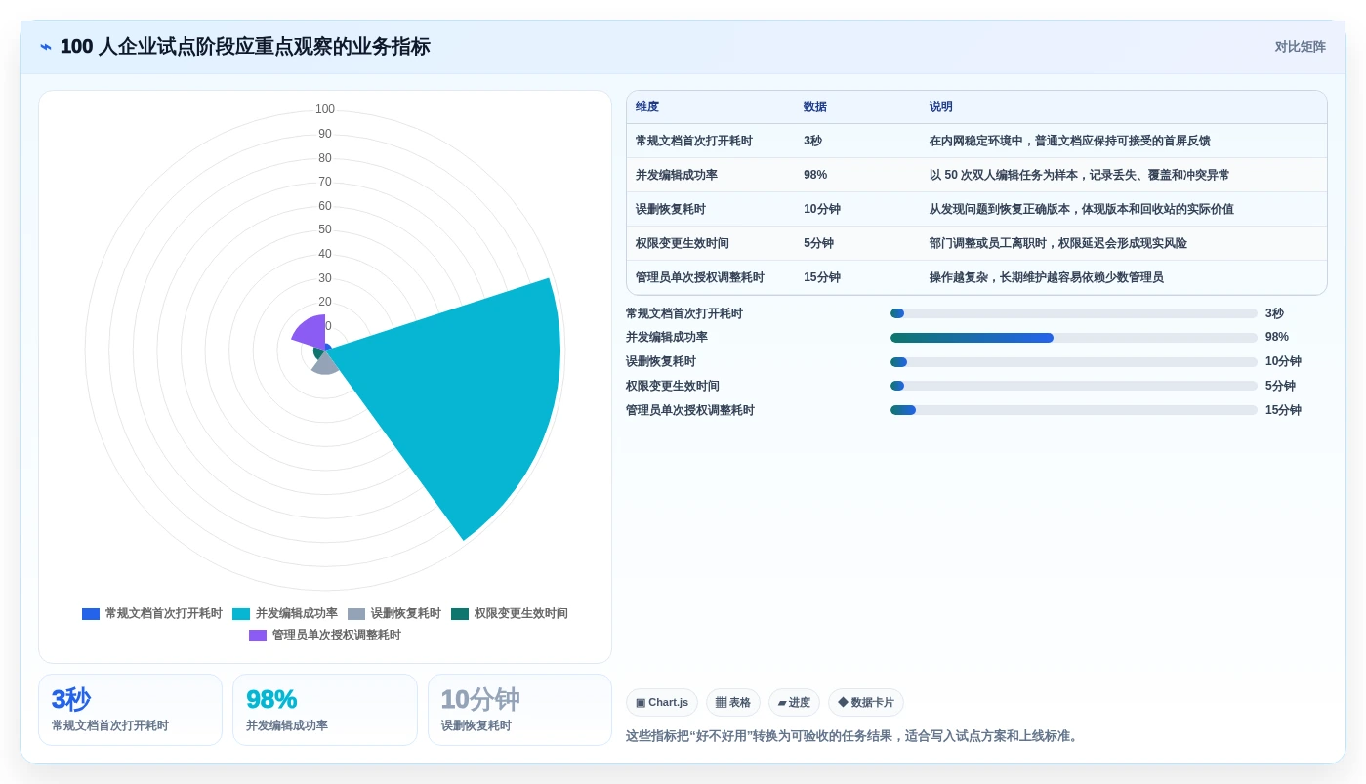Select the 表格 tag chip
This screenshot has width=1366, height=784.
pos(733,703)
